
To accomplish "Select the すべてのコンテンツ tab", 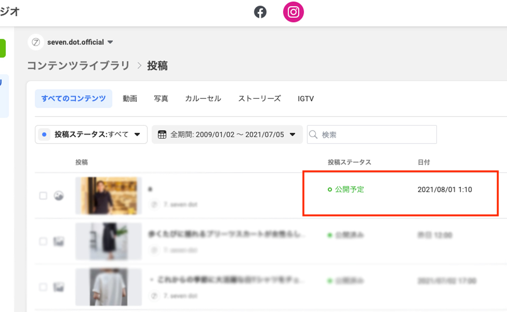I will point(73,99).
